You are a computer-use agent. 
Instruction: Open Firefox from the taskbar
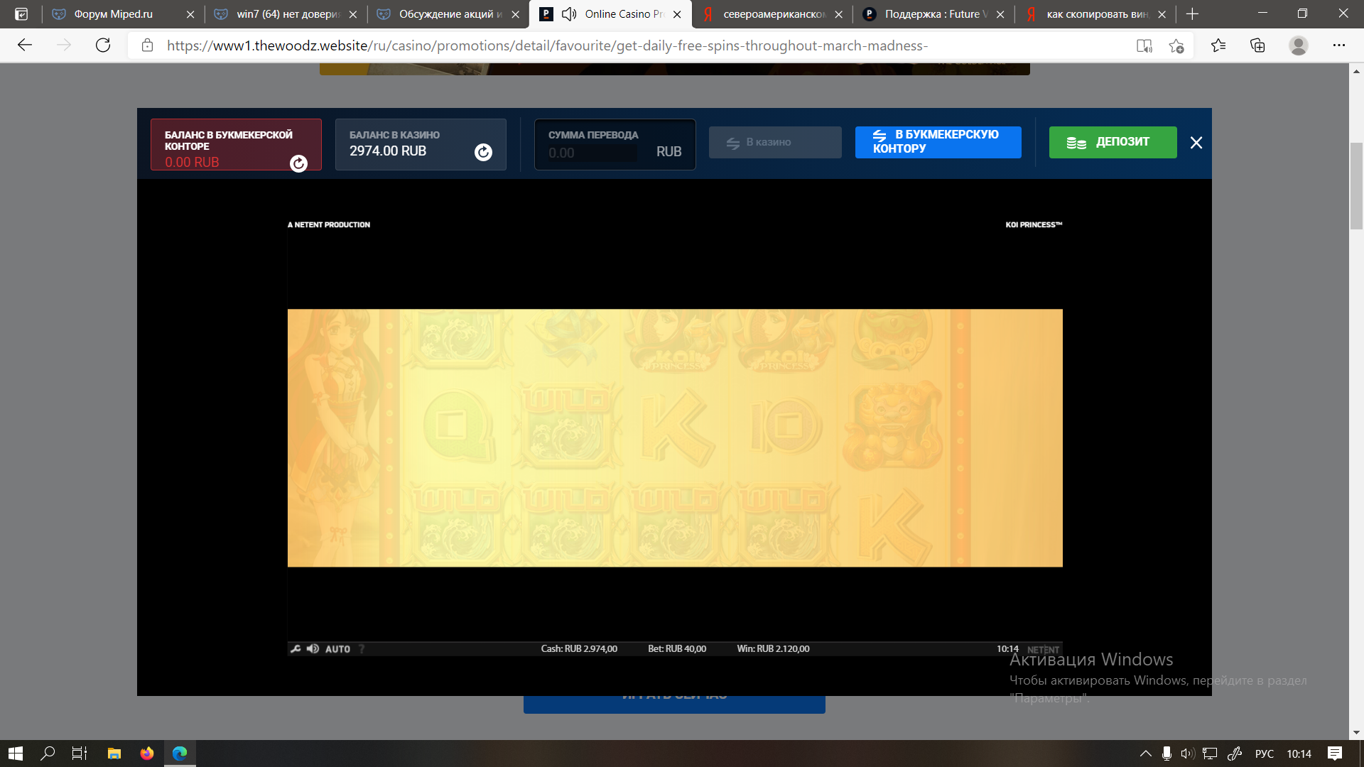146,754
